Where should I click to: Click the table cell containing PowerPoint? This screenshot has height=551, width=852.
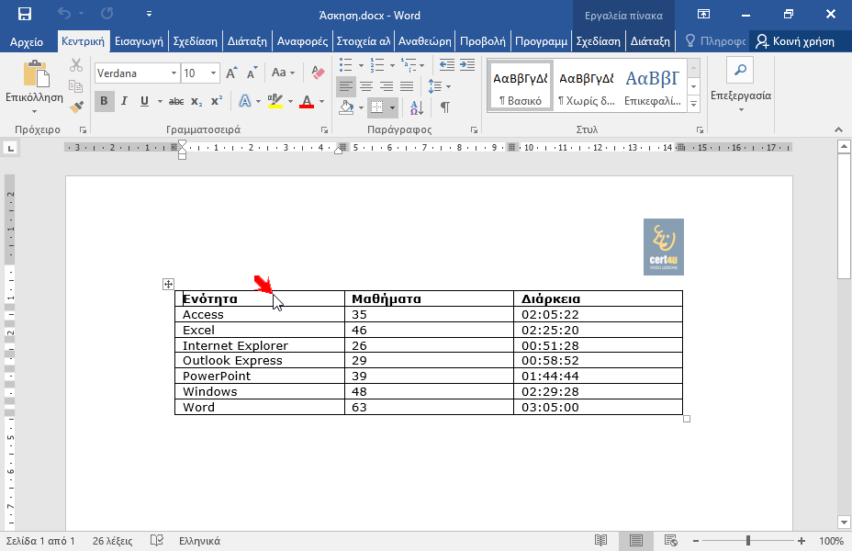coord(259,377)
